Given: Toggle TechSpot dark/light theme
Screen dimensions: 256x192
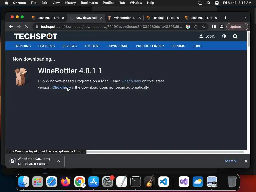Looking at the screenshot, I should click(224, 36).
